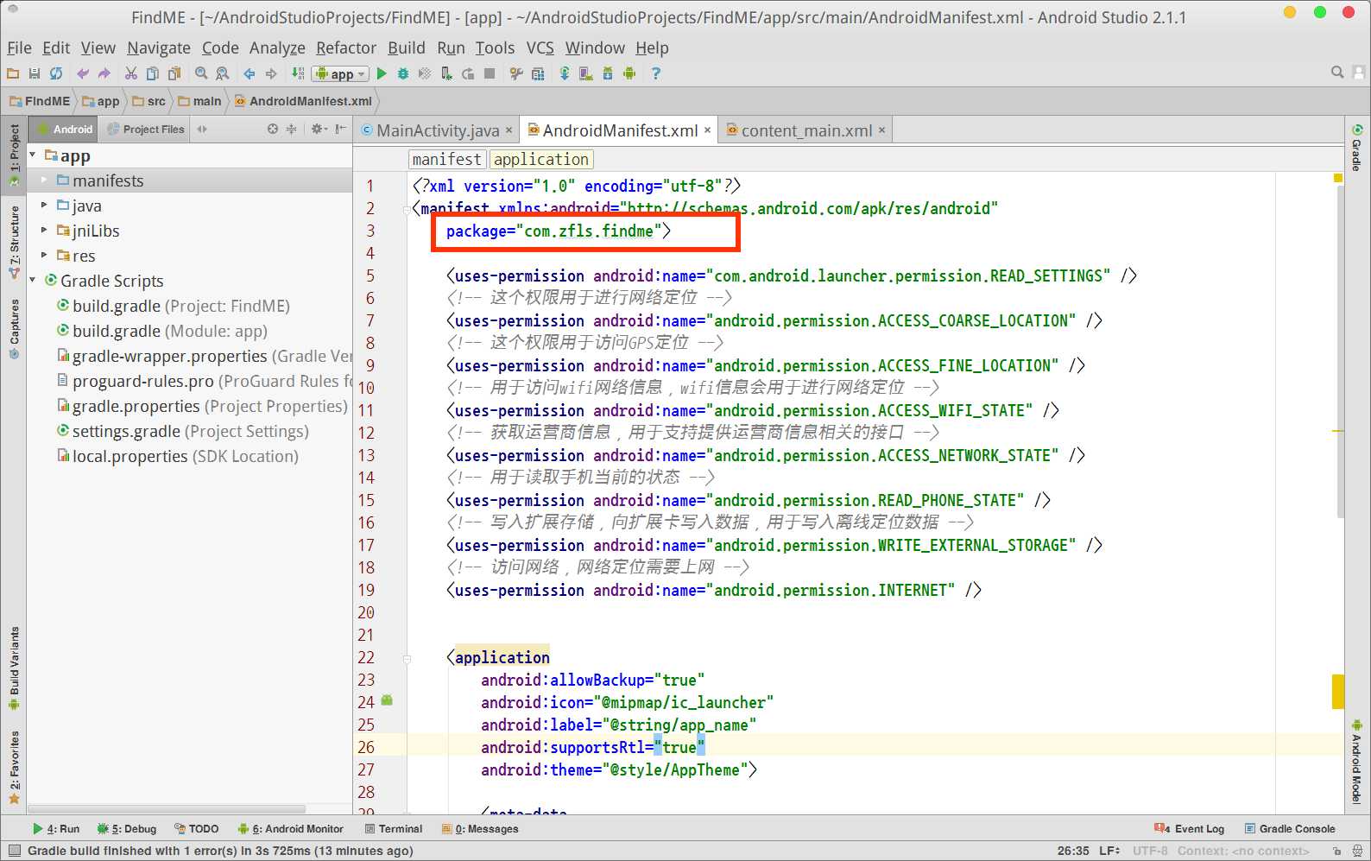Image resolution: width=1371 pixels, height=861 pixels.
Task: Toggle the Android Model tool window button
Action: point(1357,762)
